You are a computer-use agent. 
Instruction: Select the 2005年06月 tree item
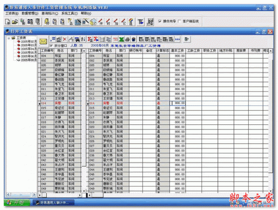tap(29, 56)
